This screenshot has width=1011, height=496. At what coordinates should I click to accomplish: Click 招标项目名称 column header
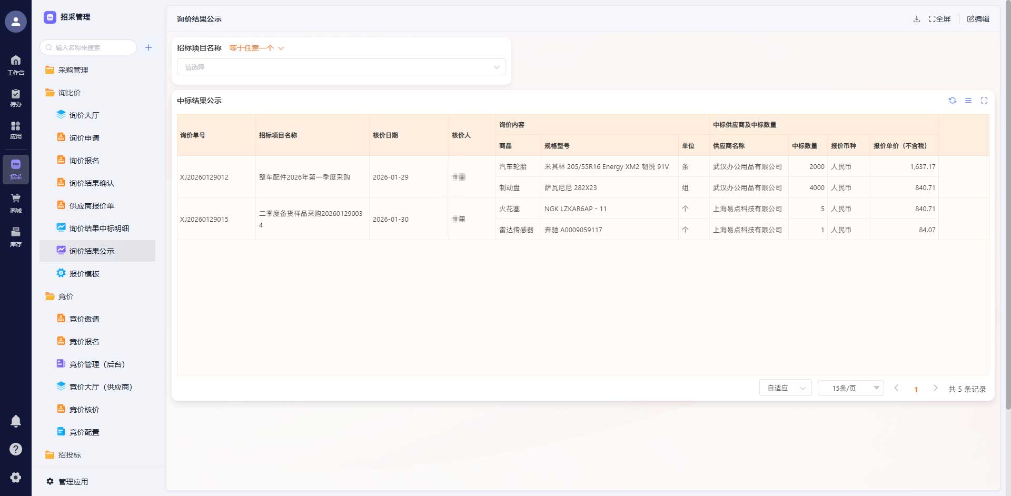tap(312, 135)
